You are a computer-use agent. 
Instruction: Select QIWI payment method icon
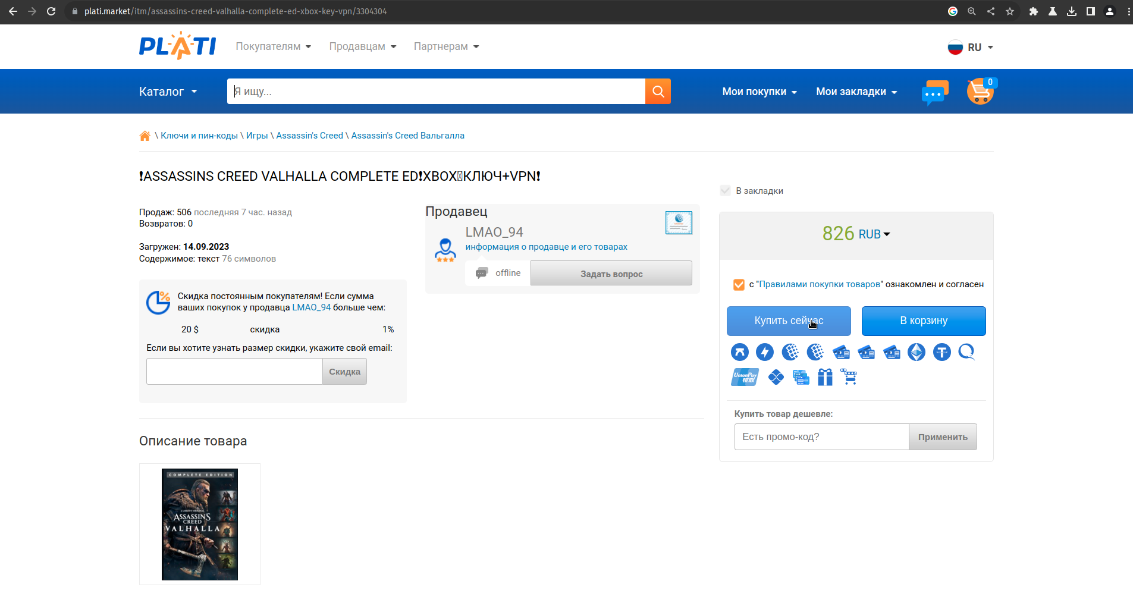pos(967,352)
